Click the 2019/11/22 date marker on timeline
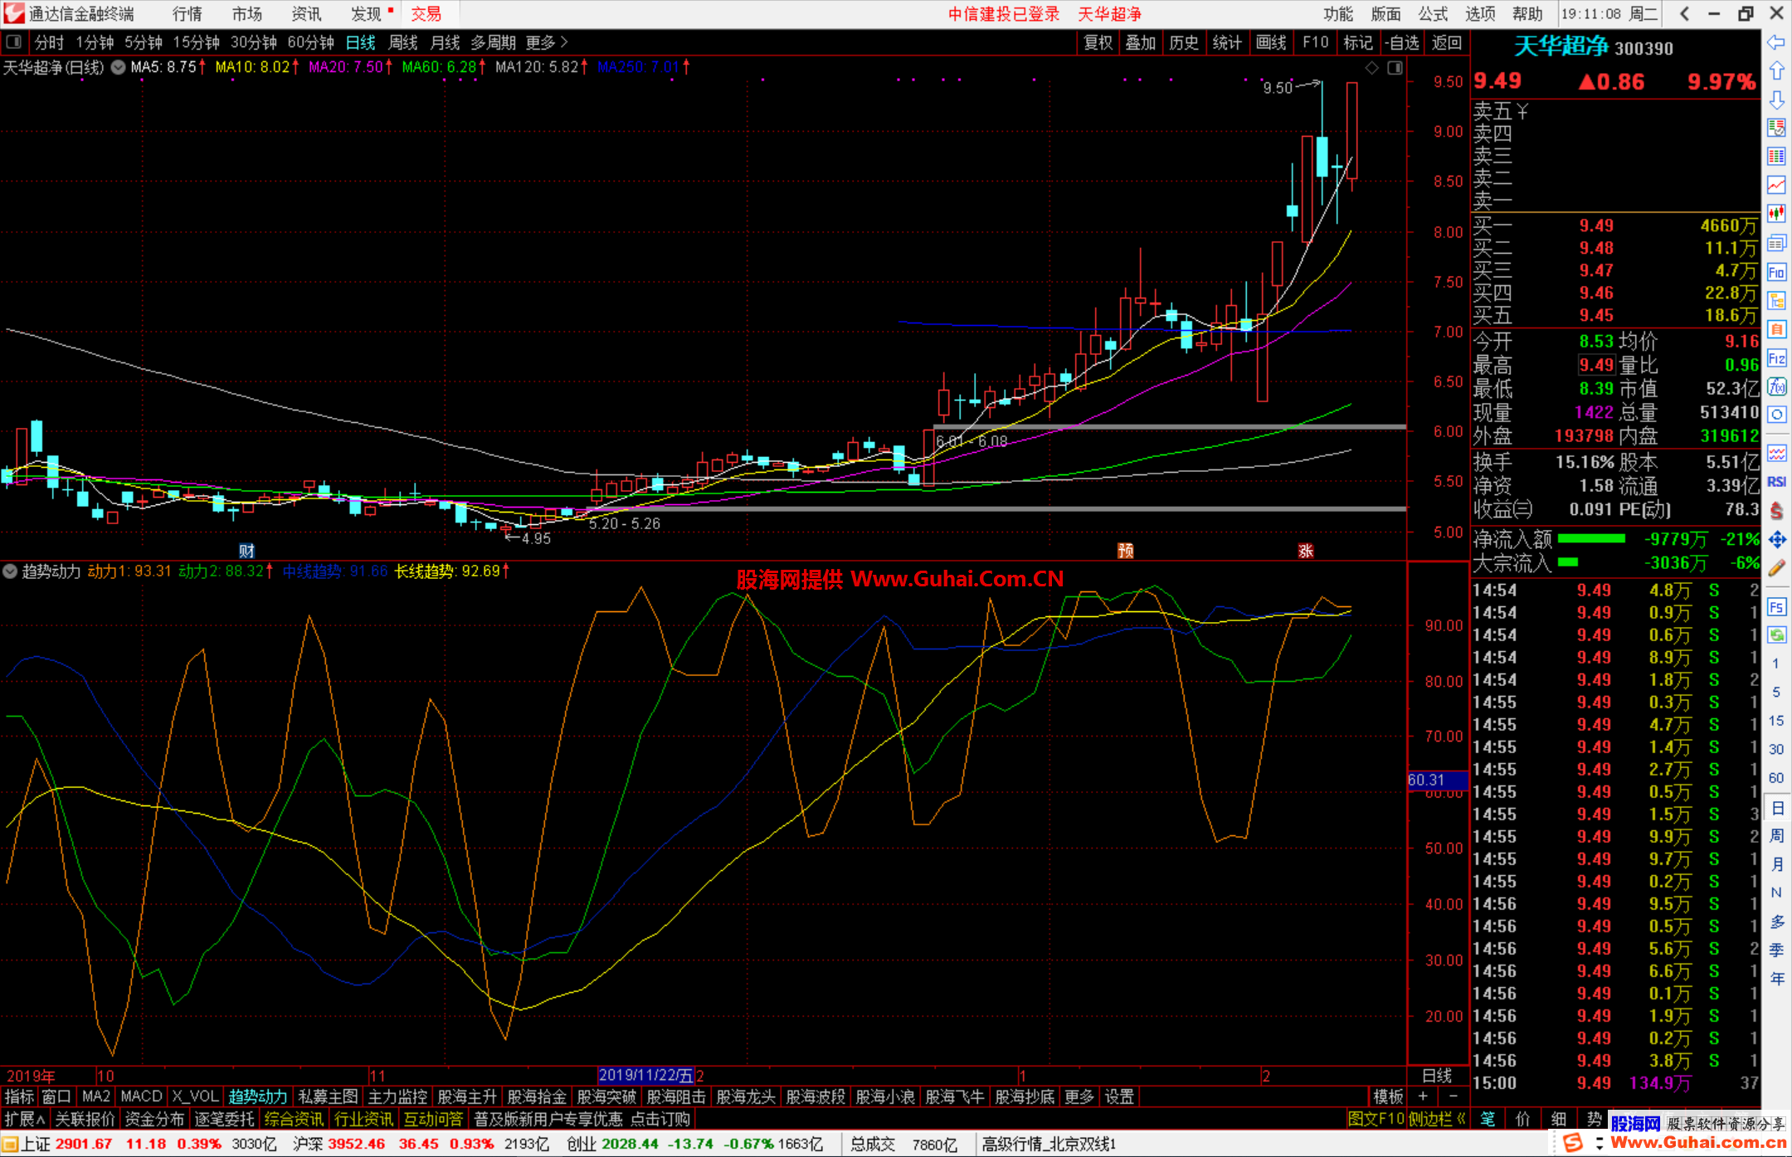 [645, 1075]
